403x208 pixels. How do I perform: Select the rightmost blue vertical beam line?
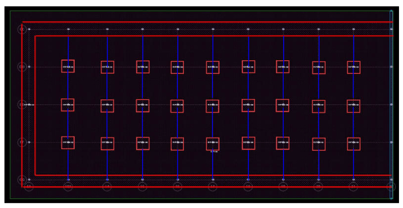click(x=354, y=108)
